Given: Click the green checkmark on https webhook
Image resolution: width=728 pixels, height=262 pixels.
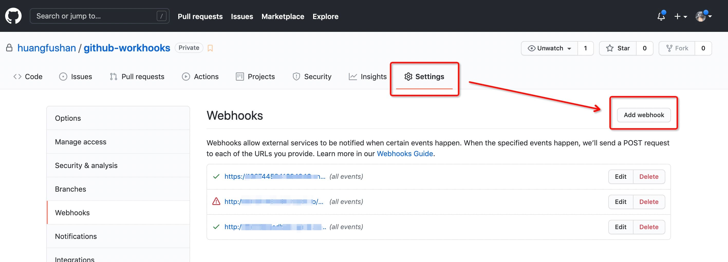Looking at the screenshot, I should click(216, 176).
